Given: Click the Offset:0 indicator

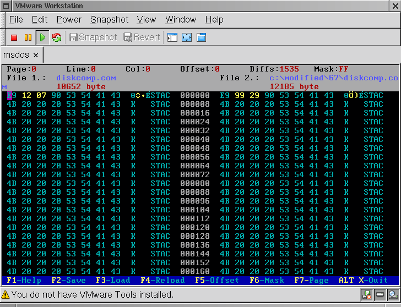Looking at the screenshot, I should click(x=200, y=69).
